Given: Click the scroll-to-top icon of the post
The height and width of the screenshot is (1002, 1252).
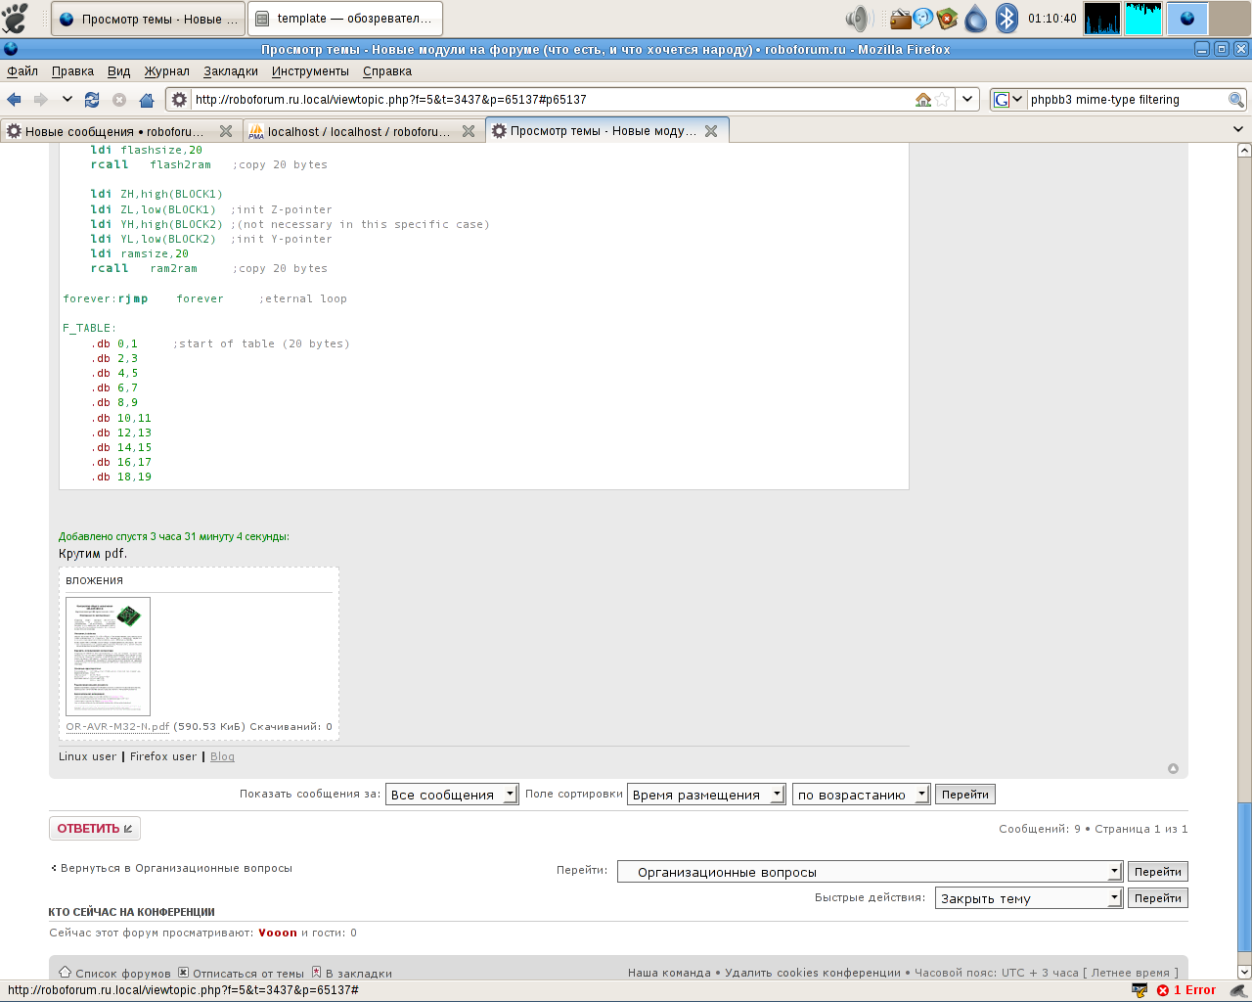Looking at the screenshot, I should pos(1173,768).
